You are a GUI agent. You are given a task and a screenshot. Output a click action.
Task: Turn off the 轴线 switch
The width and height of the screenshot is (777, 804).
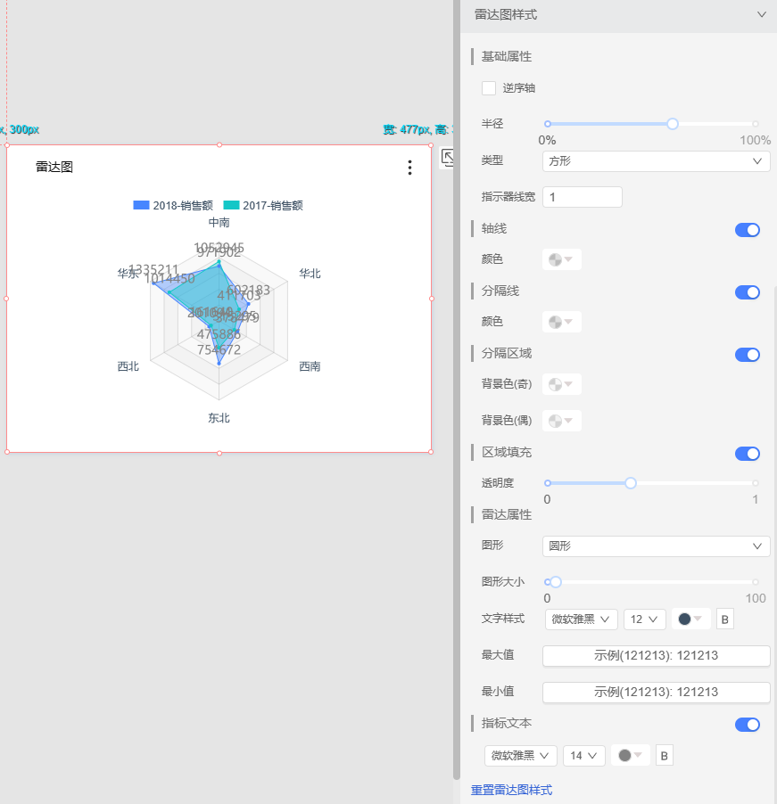point(747,230)
